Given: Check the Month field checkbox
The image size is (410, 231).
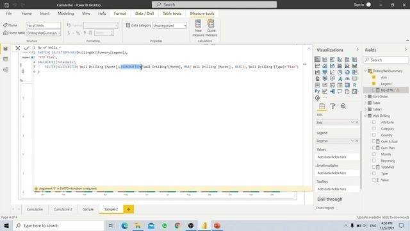Looking at the screenshot, I should point(374,154).
